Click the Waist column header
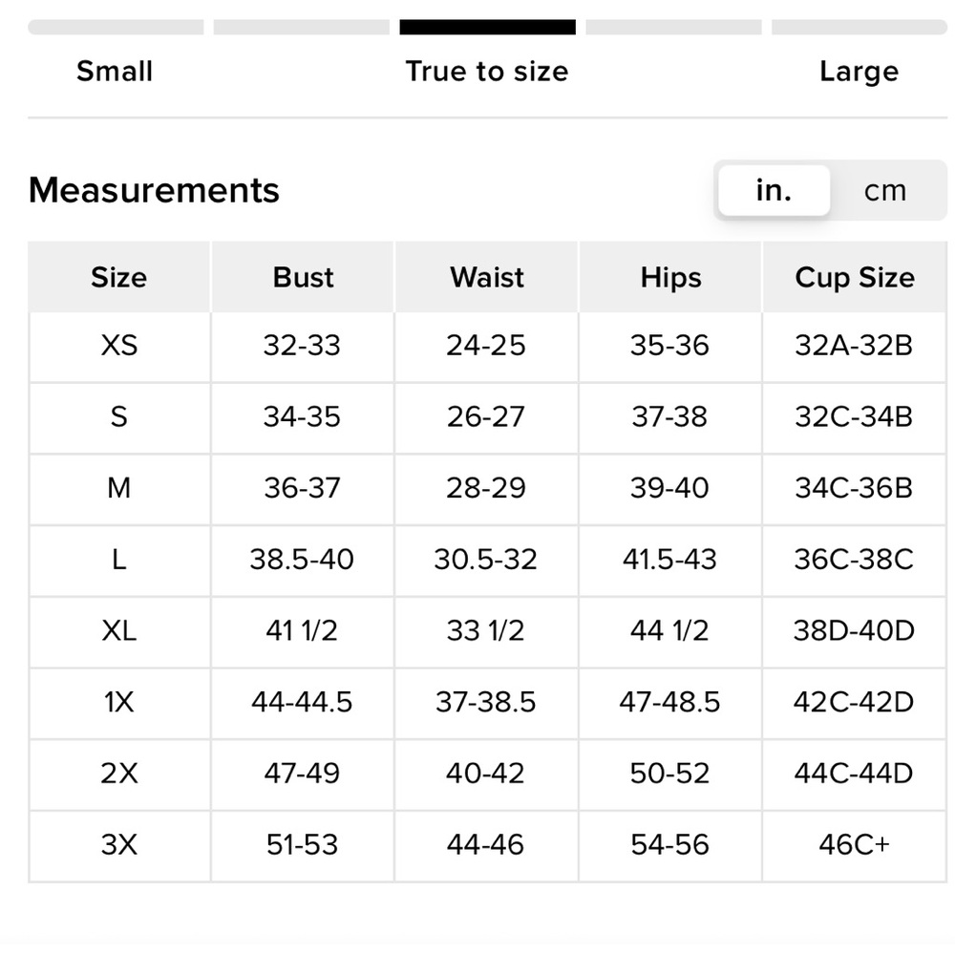 coord(487,277)
